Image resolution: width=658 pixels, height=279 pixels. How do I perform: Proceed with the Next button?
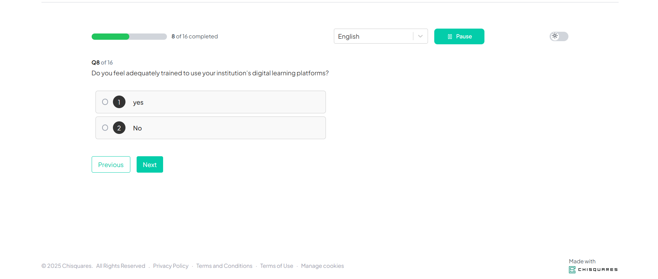point(150,165)
